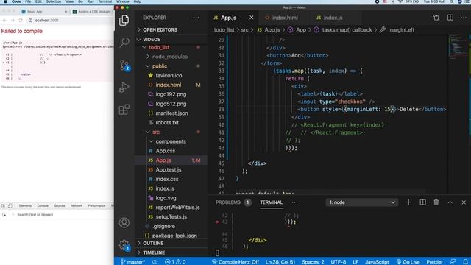Create a new terminal with plus icon
This screenshot has width=471, height=265.
coord(408,202)
